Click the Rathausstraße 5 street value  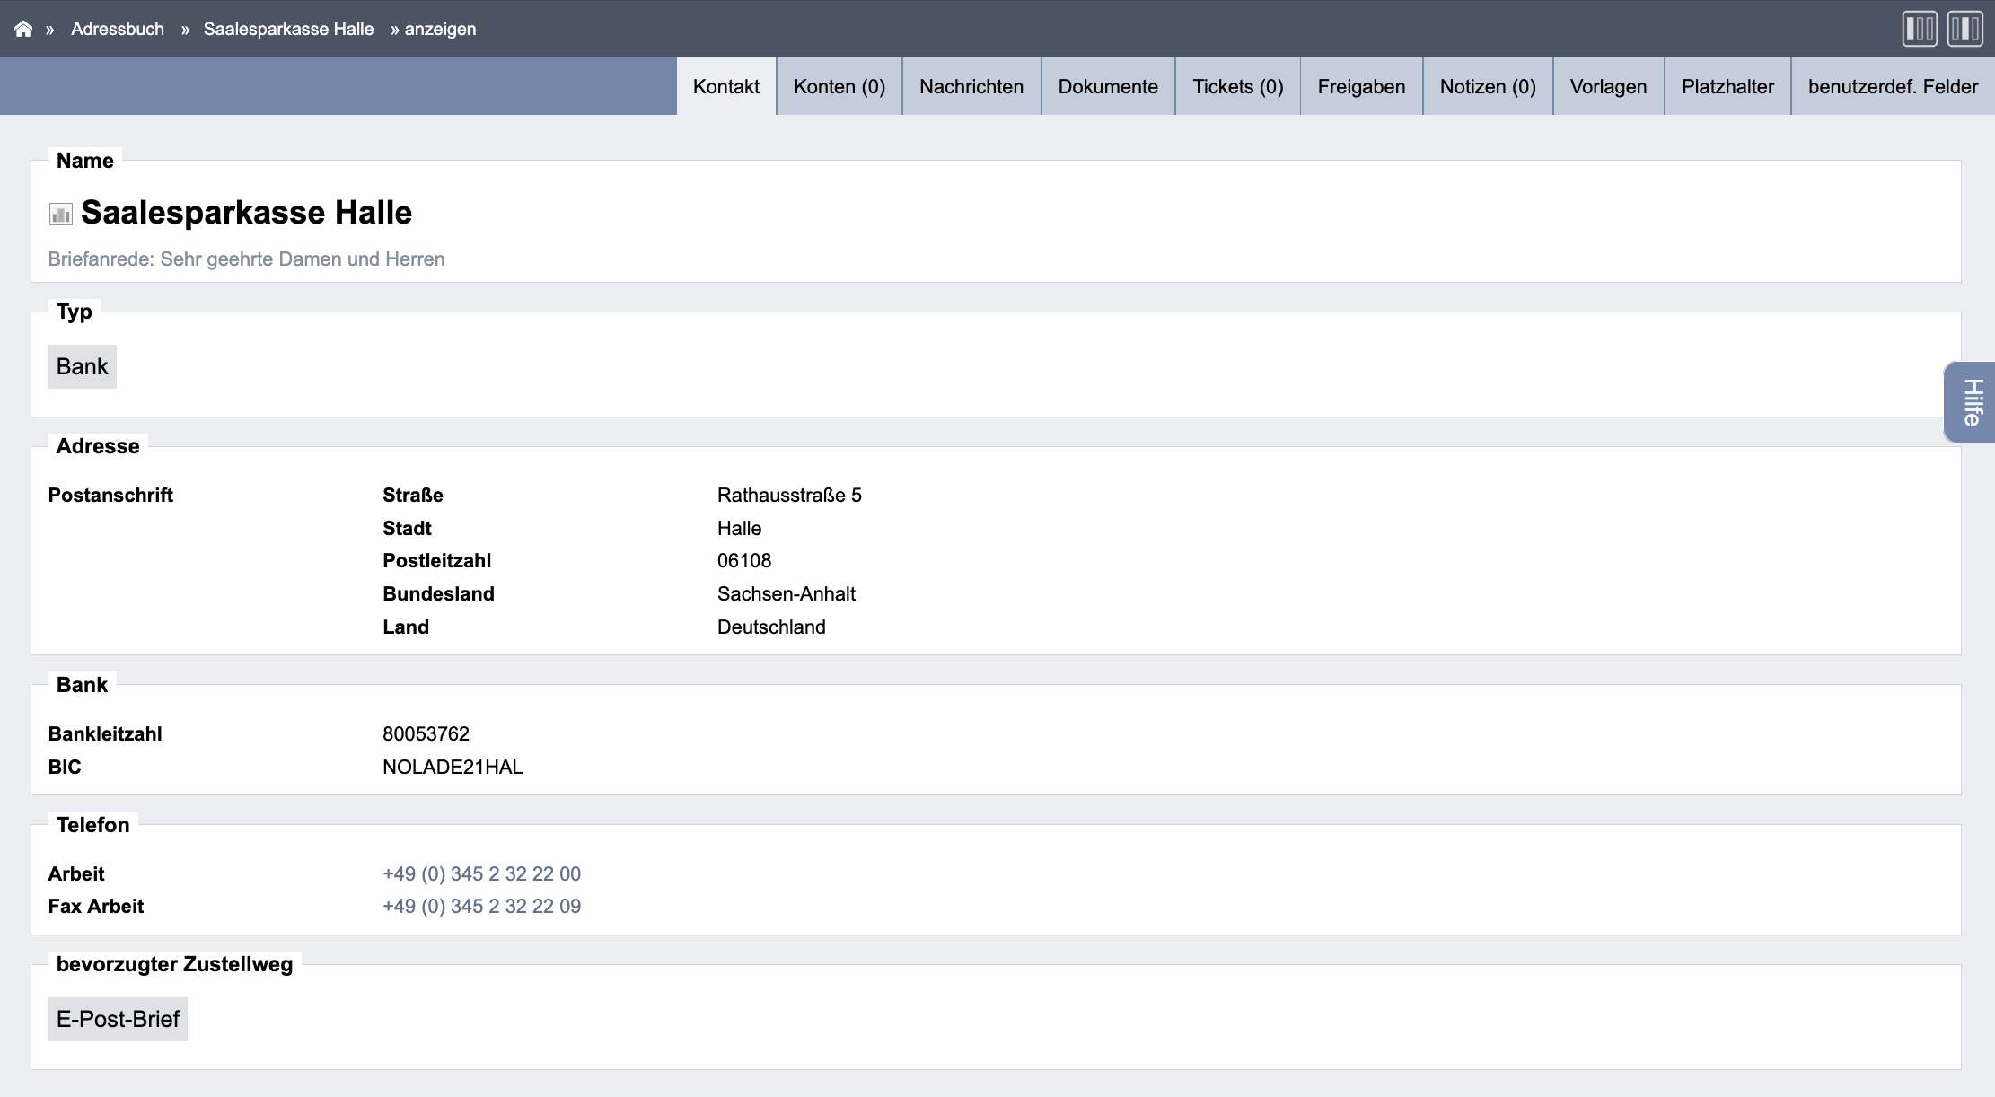point(789,495)
